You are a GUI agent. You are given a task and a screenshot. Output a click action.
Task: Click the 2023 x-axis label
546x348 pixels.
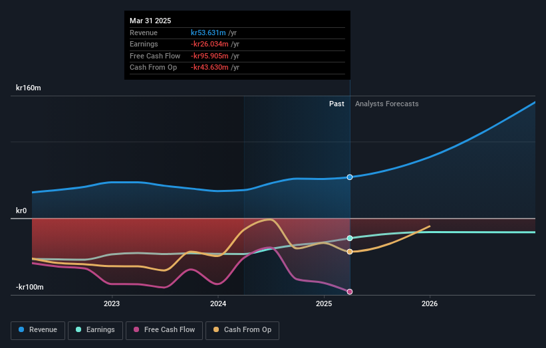[x=112, y=304]
